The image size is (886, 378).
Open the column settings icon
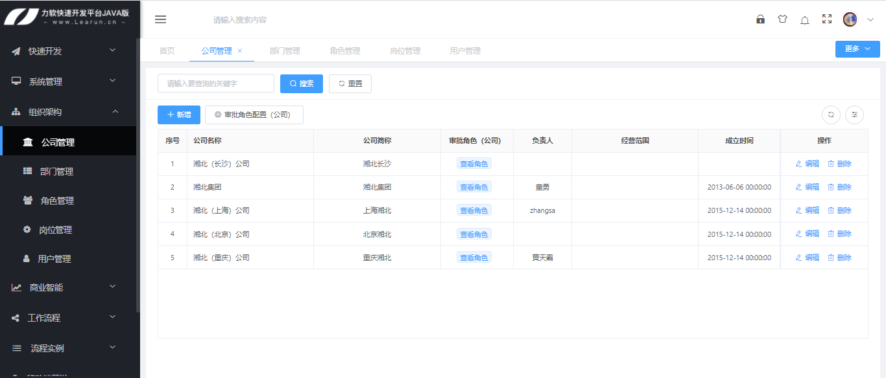click(x=854, y=115)
